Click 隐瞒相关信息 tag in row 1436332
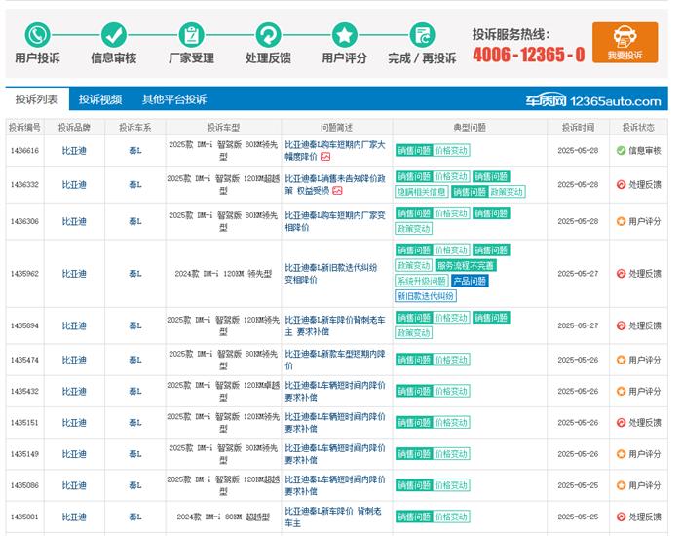Viewport: 682px width, 536px height. (x=422, y=192)
